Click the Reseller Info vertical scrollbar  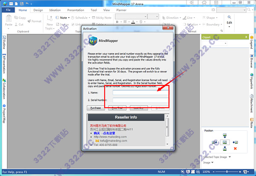pyautogui.click(x=167, y=130)
